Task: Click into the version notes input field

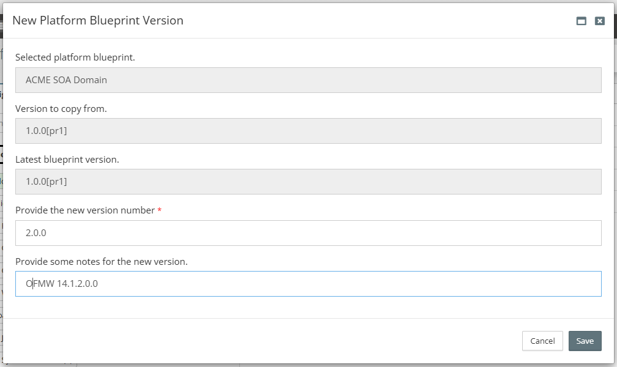Action: [x=308, y=284]
